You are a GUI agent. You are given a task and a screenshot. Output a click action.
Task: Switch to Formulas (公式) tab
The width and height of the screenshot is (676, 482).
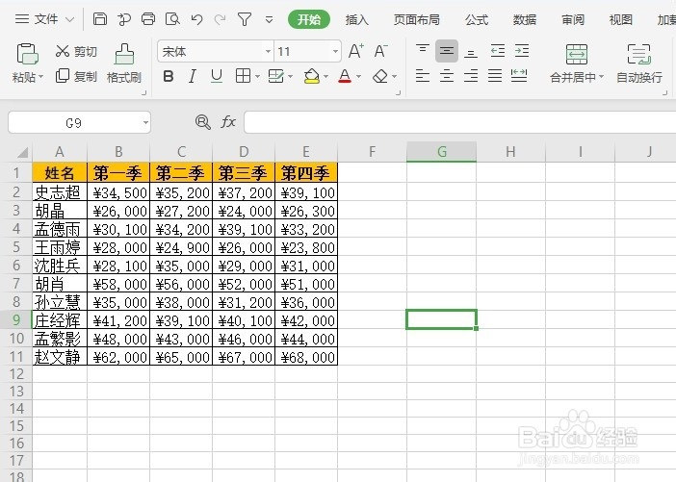click(477, 19)
